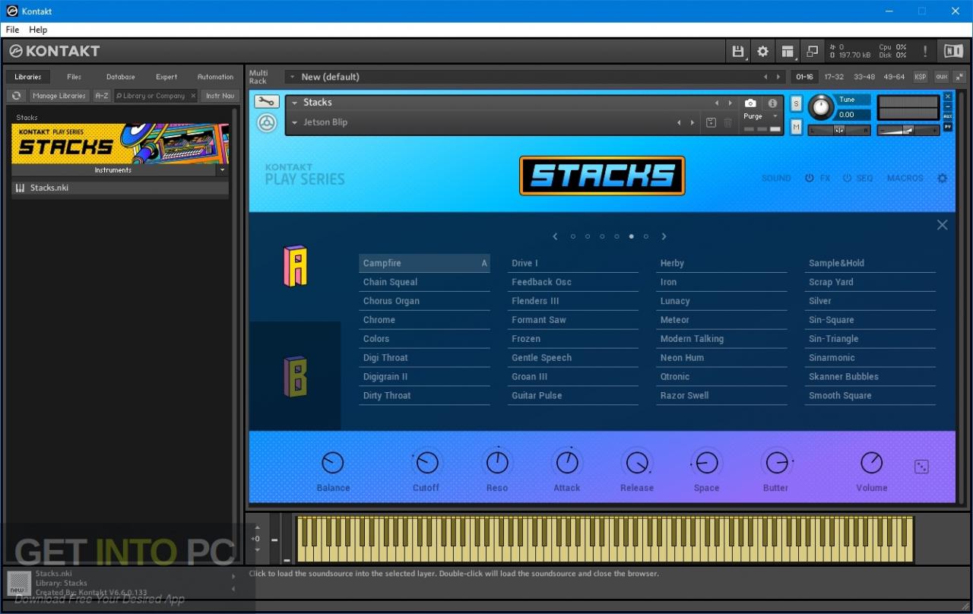Click the circular instrument icon below wrench
Screen dimensions: 973x614
(267, 123)
